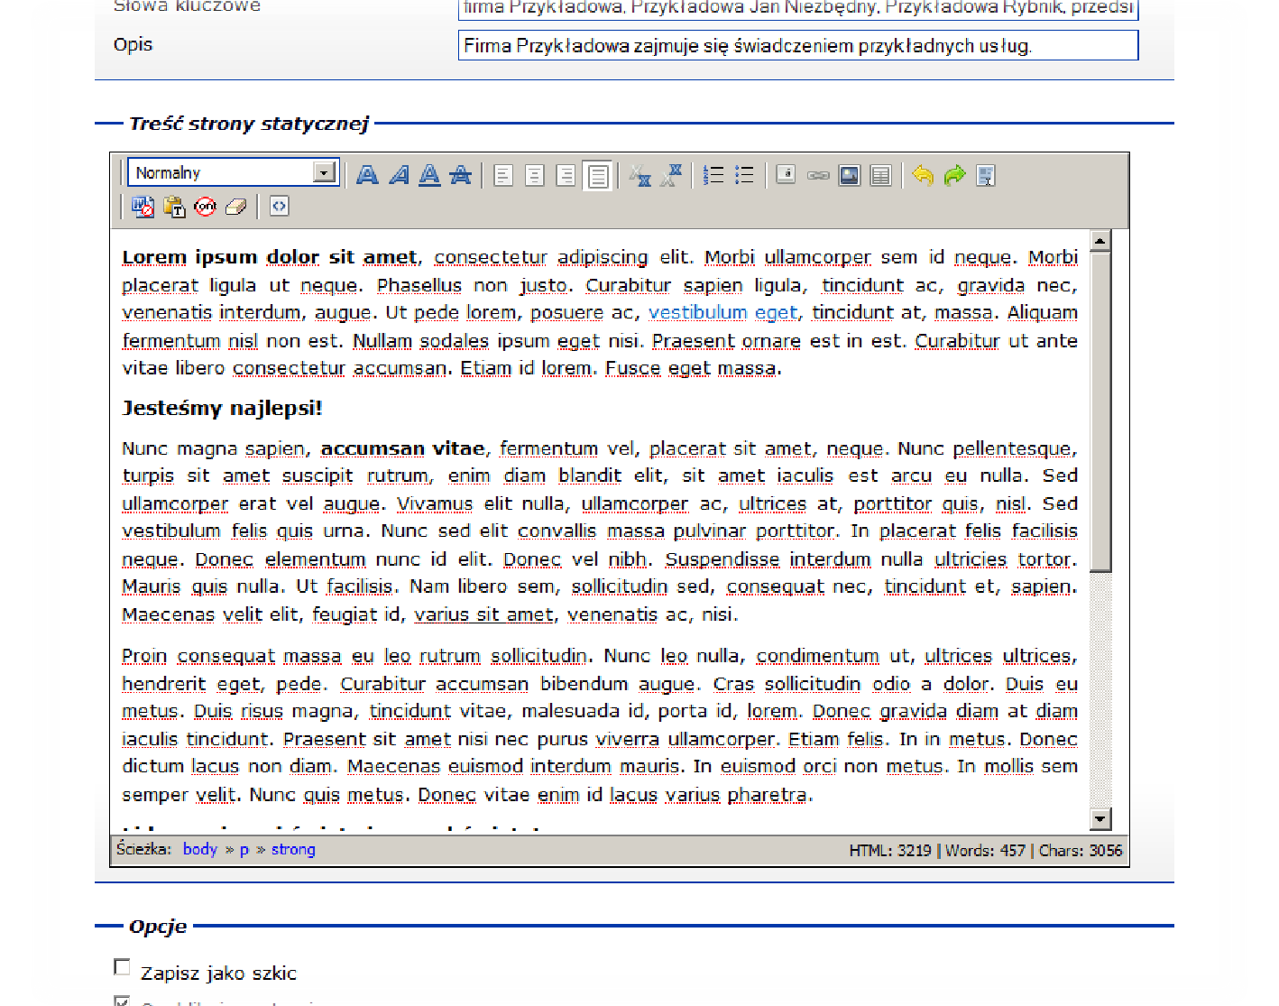The width and height of the screenshot is (1279, 1006).
Task: Click the HTML: 3219 status entry
Action: 890,850
